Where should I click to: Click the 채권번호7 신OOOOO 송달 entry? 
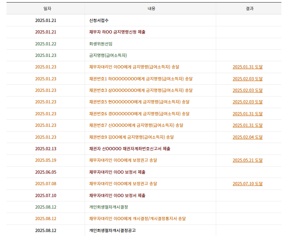coord(136,125)
